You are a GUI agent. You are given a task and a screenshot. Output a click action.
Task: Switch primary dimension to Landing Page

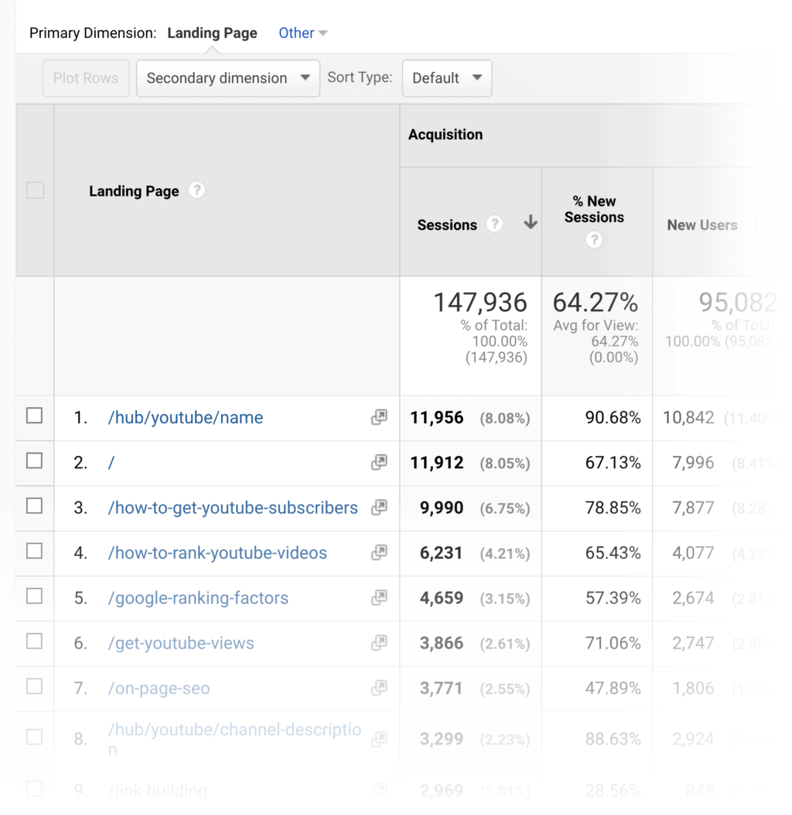pos(212,33)
